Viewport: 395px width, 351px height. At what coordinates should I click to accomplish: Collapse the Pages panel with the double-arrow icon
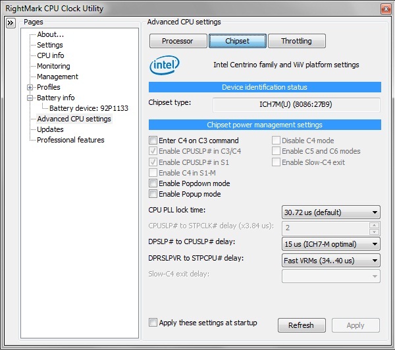point(11,23)
